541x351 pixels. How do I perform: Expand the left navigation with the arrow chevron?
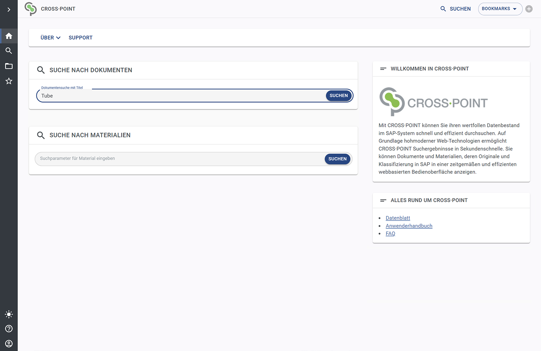[x=8, y=9]
